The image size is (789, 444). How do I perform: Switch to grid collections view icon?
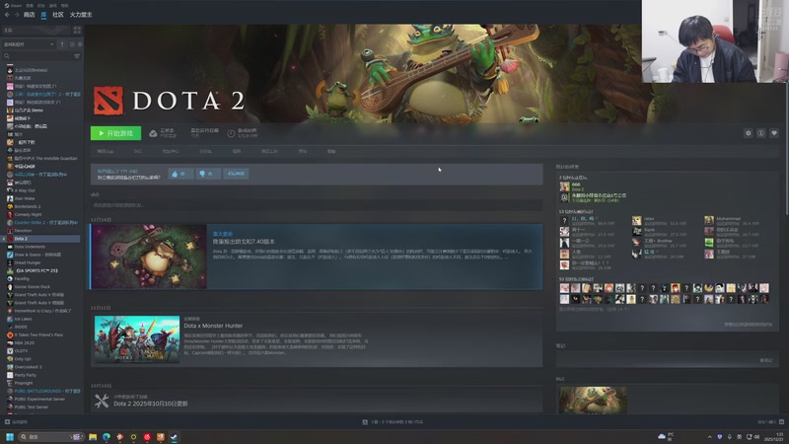point(77,31)
